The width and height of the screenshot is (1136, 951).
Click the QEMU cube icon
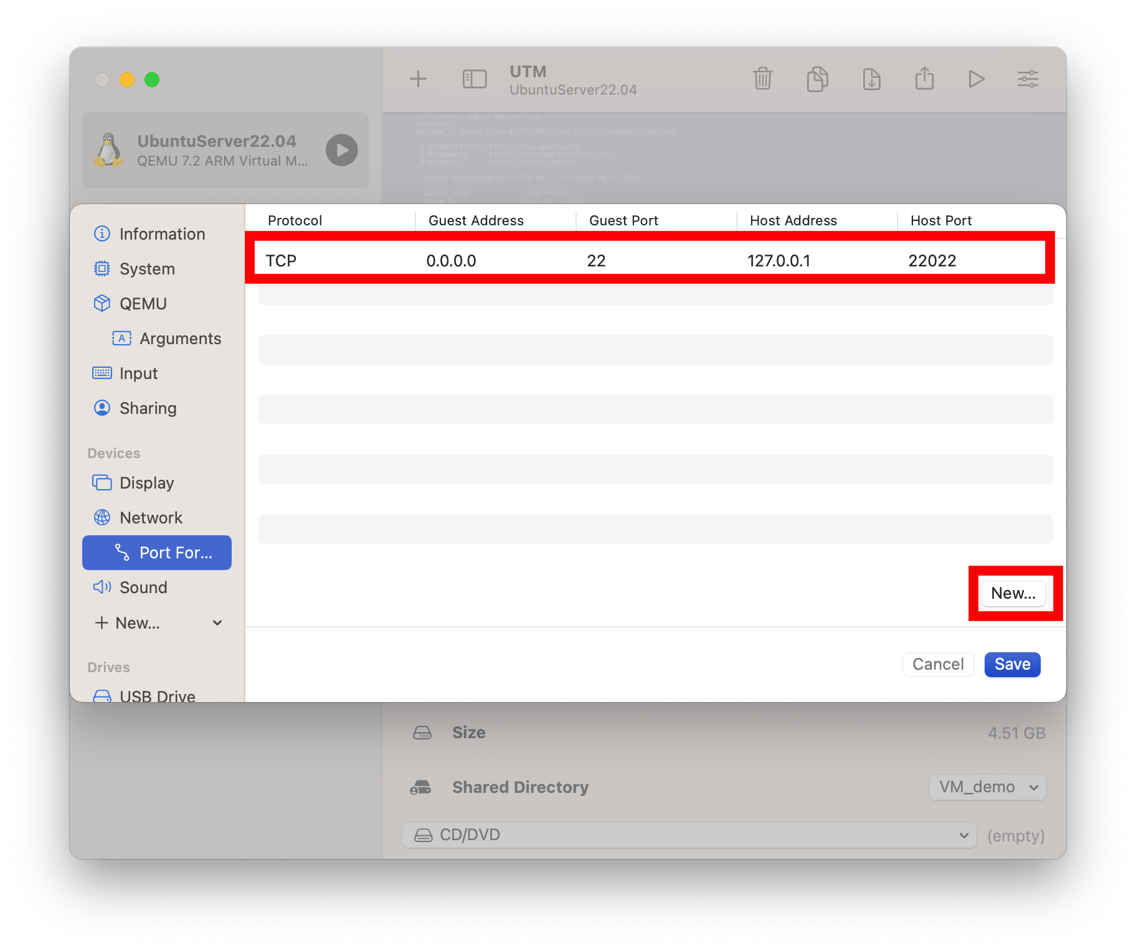[x=102, y=303]
